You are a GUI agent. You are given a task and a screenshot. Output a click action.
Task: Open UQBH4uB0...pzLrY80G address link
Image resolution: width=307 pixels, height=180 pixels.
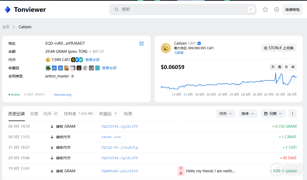pyautogui.click(x=120, y=171)
